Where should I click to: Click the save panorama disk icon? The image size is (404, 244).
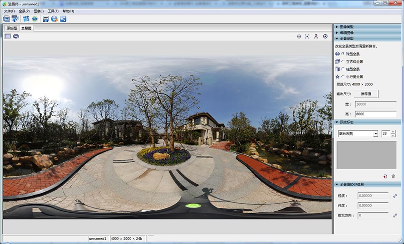(x=46, y=19)
